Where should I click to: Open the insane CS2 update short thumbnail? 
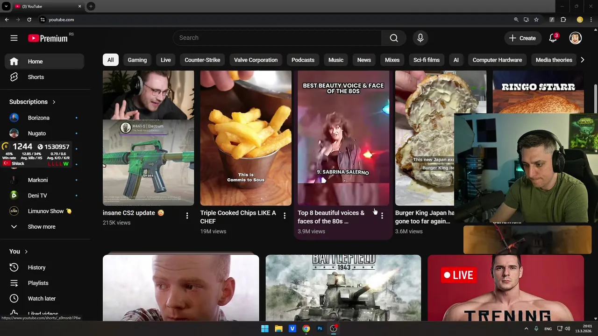coord(148,138)
